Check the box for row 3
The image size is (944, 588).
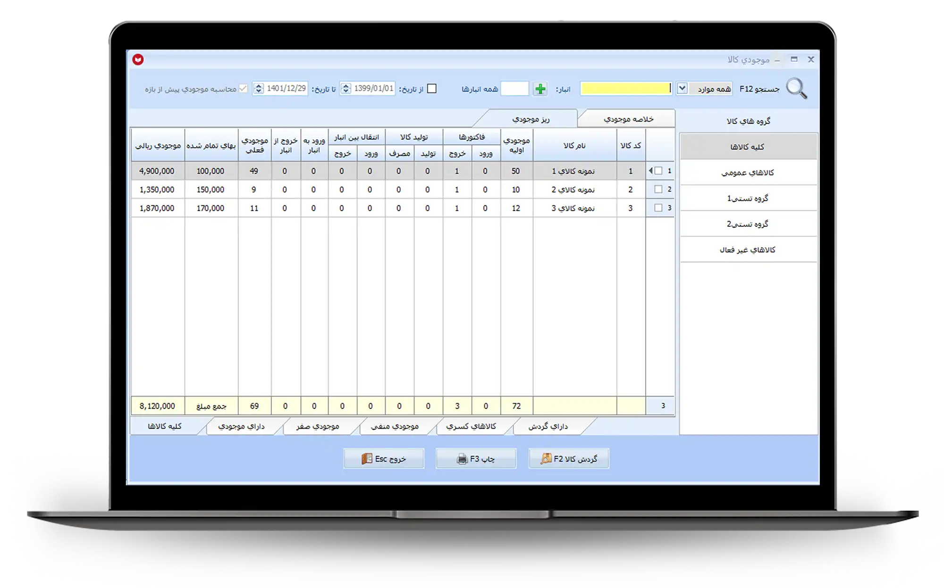(x=658, y=207)
